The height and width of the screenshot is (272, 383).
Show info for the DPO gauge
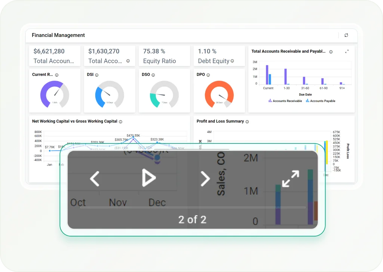tap(208, 75)
